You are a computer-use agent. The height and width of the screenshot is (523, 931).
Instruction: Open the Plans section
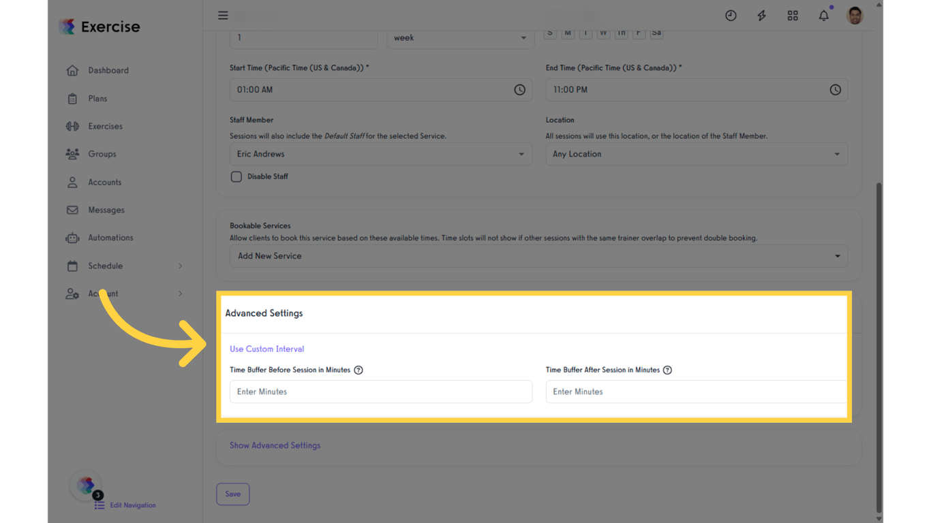(72, 98)
